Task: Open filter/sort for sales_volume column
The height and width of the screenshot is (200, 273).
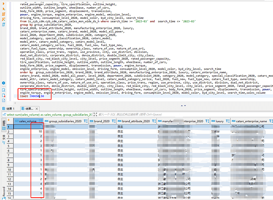Action: tap(41, 121)
